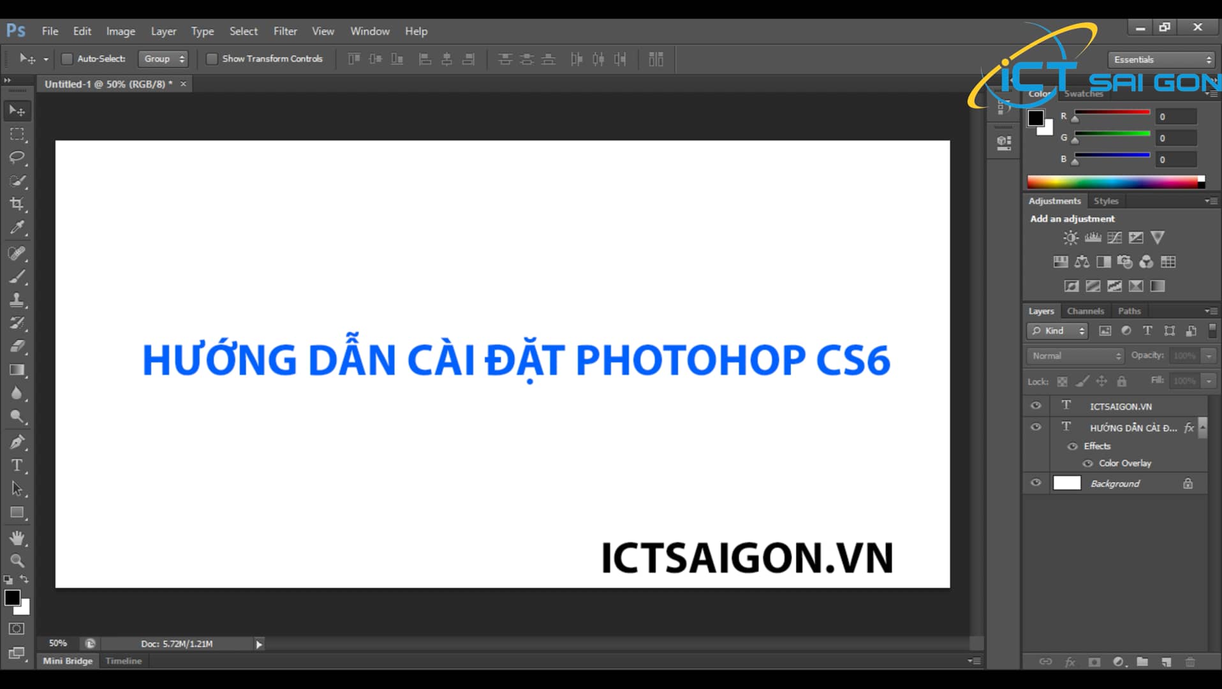Image resolution: width=1222 pixels, height=689 pixels.
Task: Click the Brightness/Contrast adjustment icon
Action: pos(1071,238)
